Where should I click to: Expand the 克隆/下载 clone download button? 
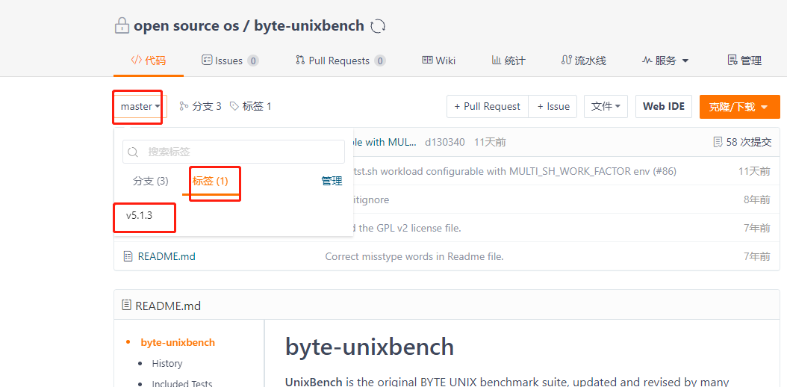[x=740, y=106]
